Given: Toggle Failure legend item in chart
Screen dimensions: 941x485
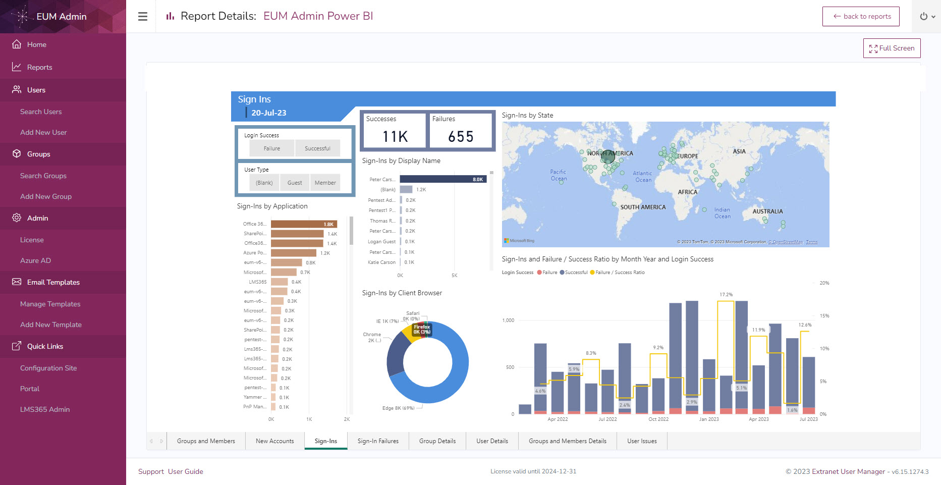Looking at the screenshot, I should click(547, 273).
